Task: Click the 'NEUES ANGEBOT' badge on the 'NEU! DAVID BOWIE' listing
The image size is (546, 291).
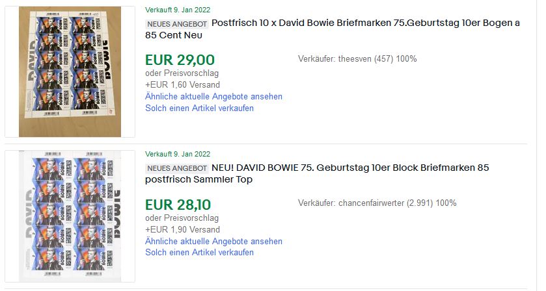Action: pos(177,168)
